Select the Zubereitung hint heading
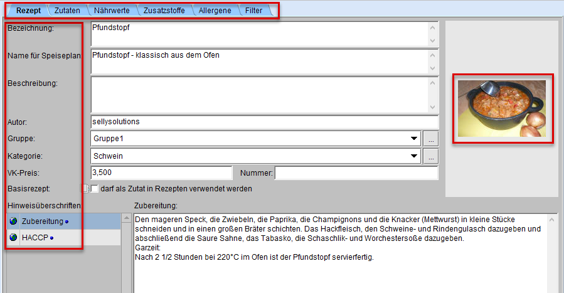This screenshot has width=564, height=293. click(x=64, y=221)
